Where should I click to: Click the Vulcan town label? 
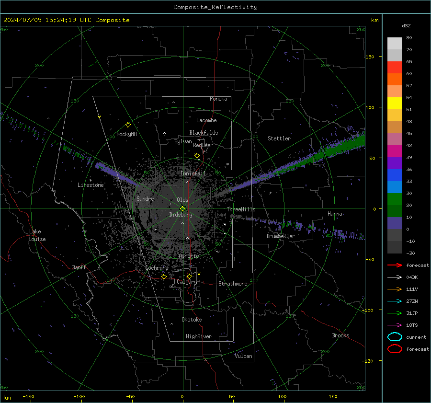pyautogui.click(x=243, y=356)
